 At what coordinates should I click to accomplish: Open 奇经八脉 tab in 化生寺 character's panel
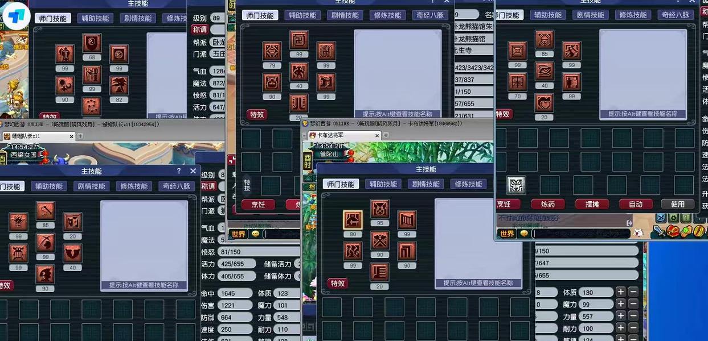430,15
